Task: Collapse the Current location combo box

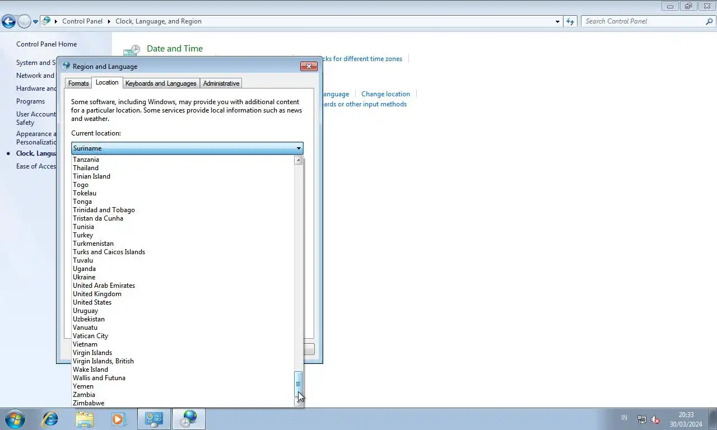Action: tap(187, 148)
